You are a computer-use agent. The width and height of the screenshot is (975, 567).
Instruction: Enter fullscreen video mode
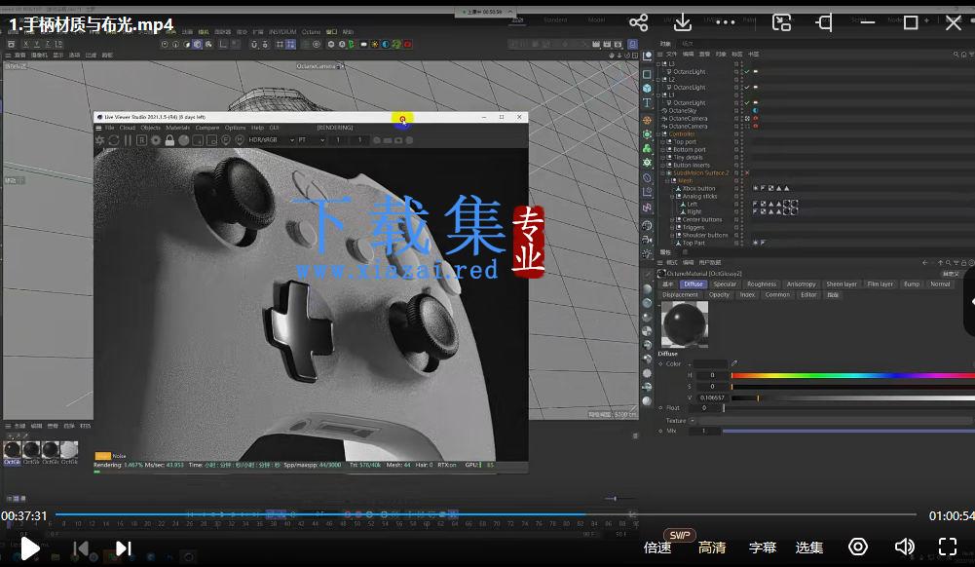pyautogui.click(x=948, y=547)
